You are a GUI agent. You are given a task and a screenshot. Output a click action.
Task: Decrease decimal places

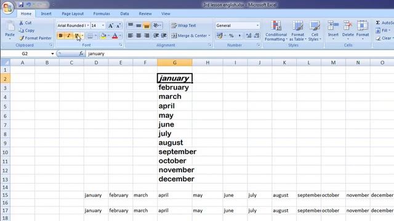pyautogui.click(x=257, y=36)
